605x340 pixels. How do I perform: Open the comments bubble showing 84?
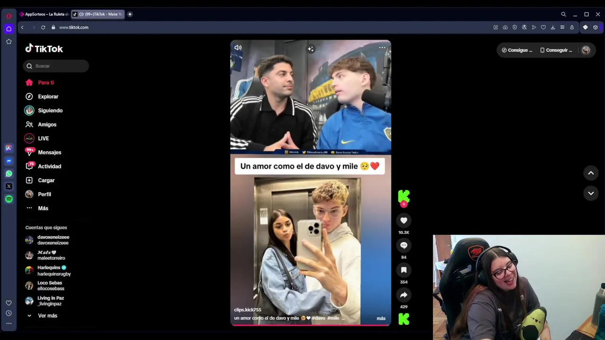point(404,245)
